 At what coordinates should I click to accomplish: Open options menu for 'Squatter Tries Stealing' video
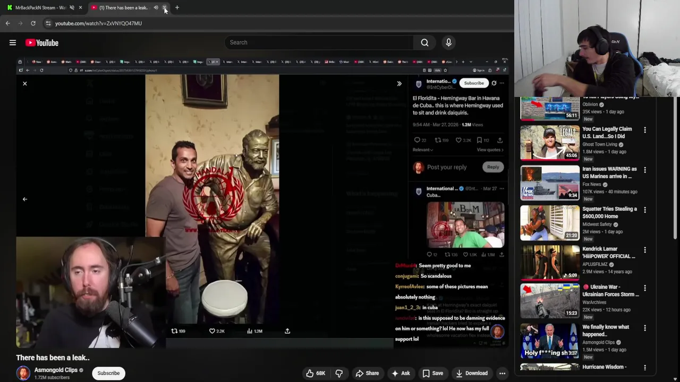645,210
